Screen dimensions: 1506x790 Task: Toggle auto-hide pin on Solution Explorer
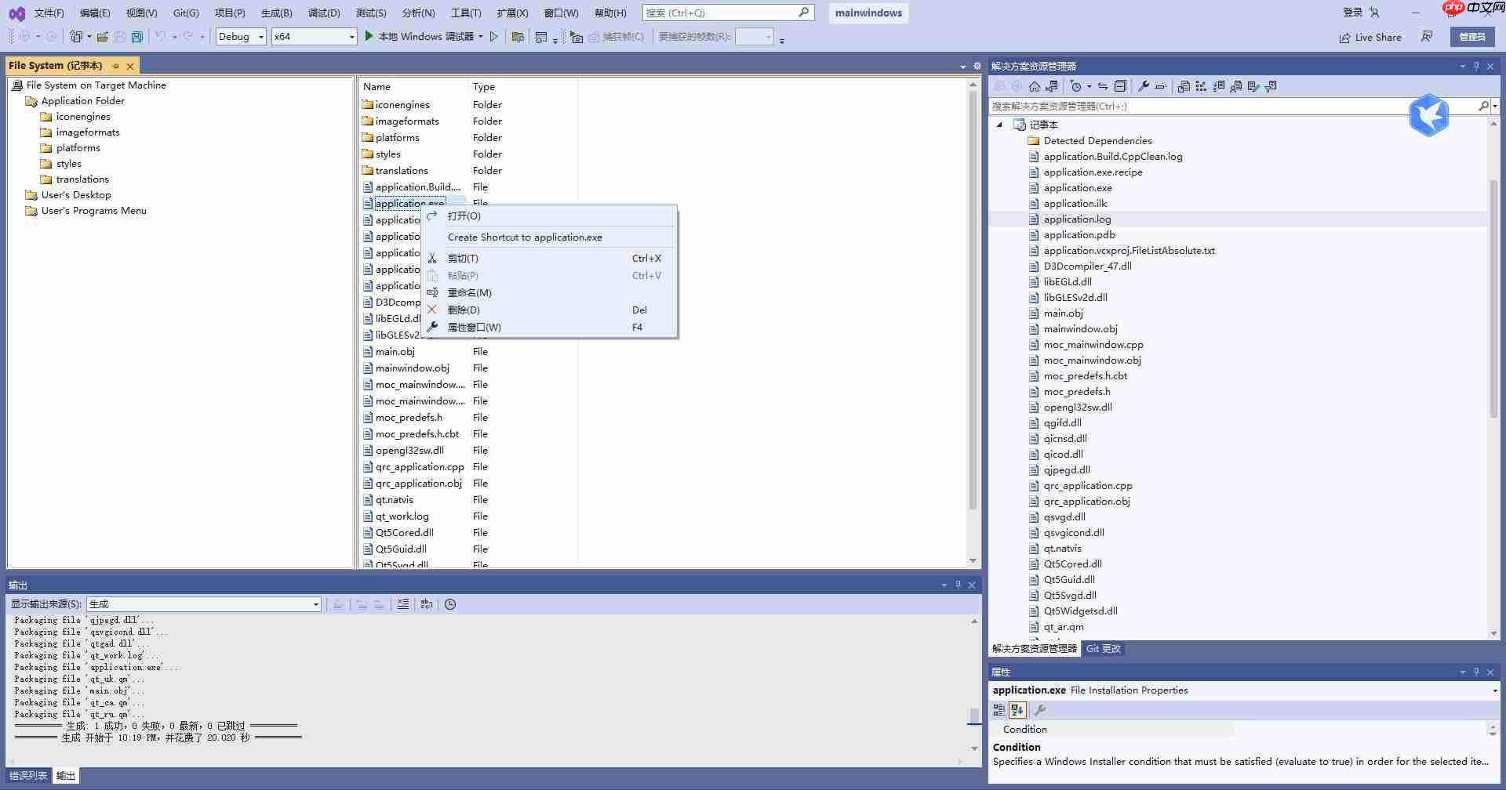pos(1476,66)
